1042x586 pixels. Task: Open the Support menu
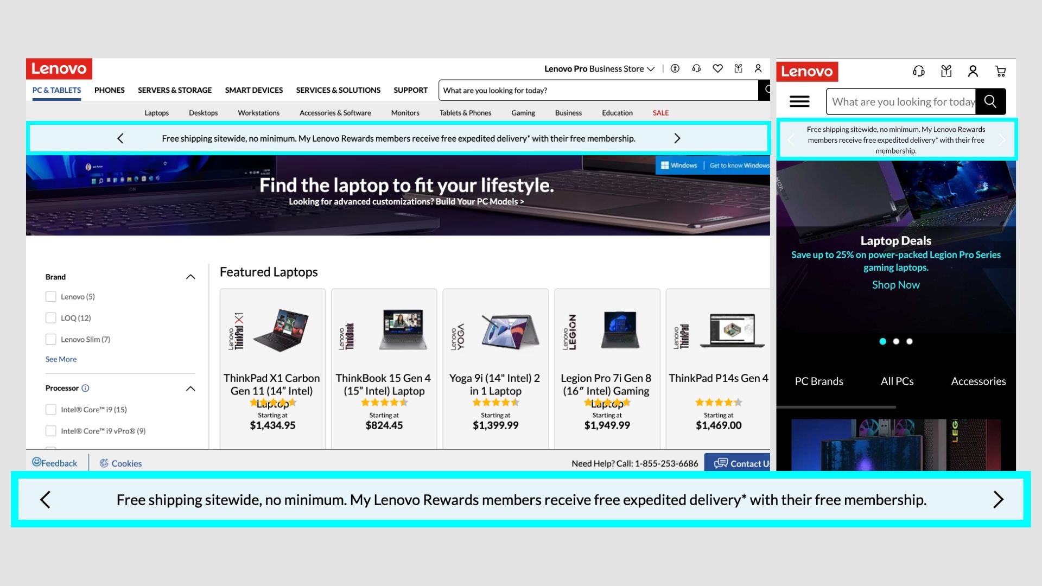(410, 90)
